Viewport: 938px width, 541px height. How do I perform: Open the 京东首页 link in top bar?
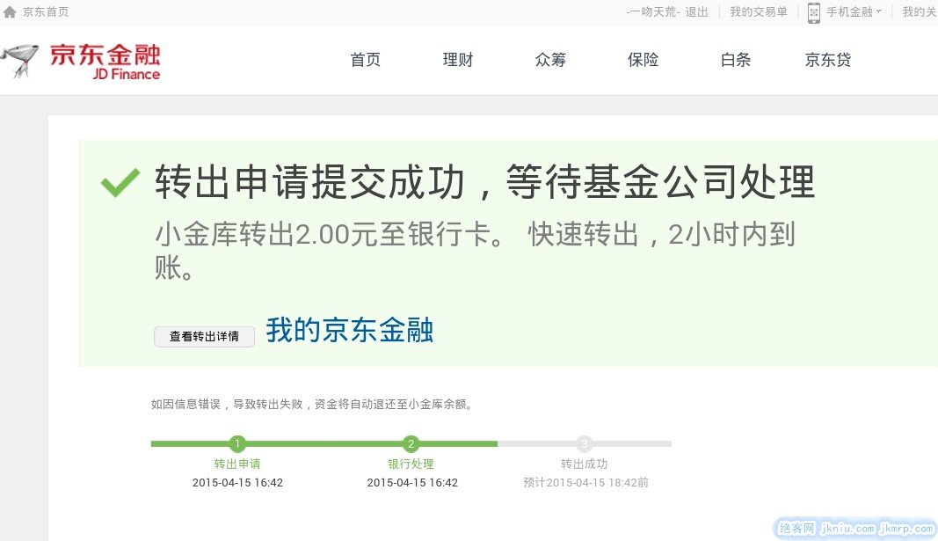click(46, 12)
